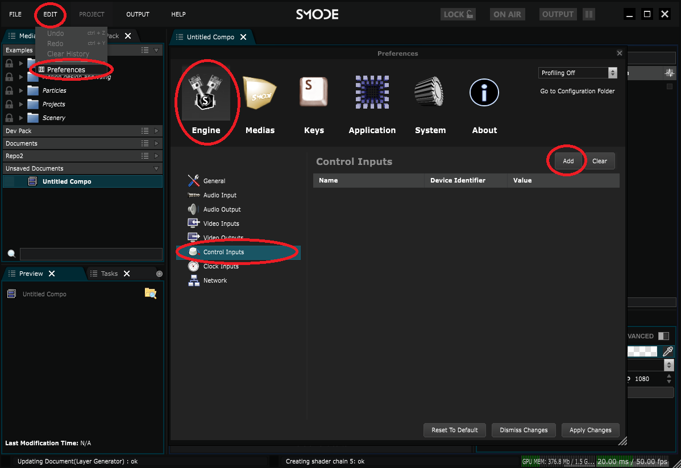681x468 pixels.
Task: Click the search magnifier icon in media panel
Action: [12, 254]
